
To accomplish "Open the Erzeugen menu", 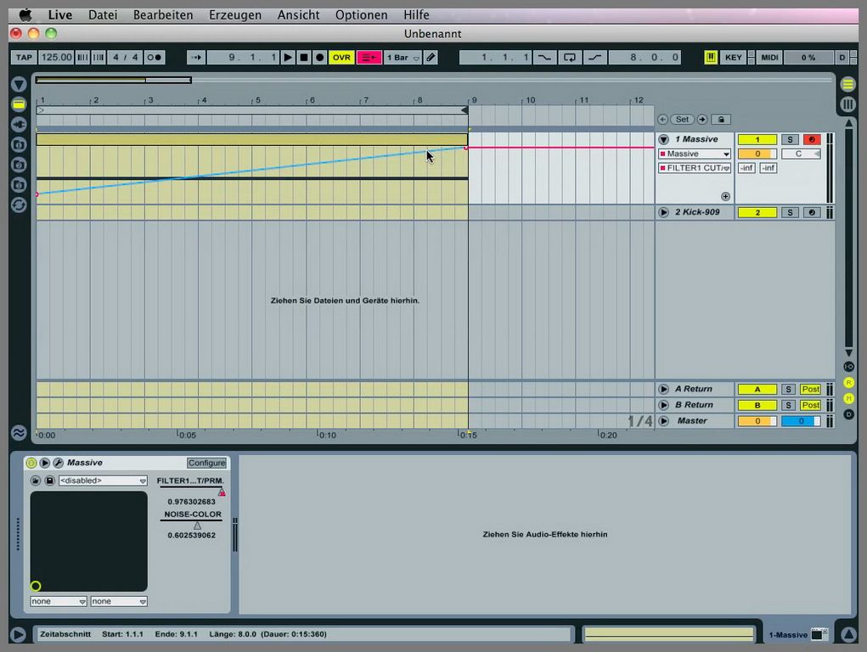I will 235,15.
